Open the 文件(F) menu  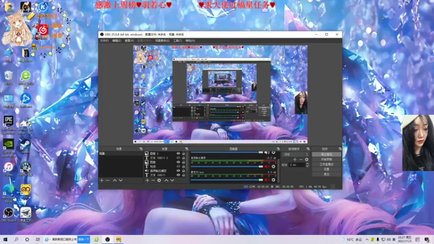104,41
